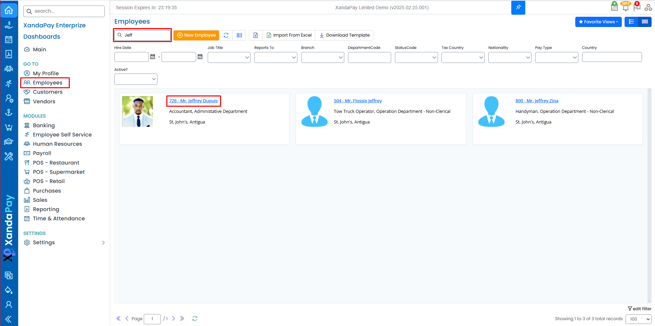Open the Branch filter dropdown
This screenshot has height=326, width=655.
pos(323,57)
